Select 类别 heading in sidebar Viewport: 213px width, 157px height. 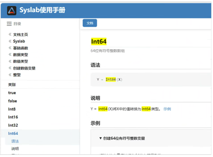point(12,85)
